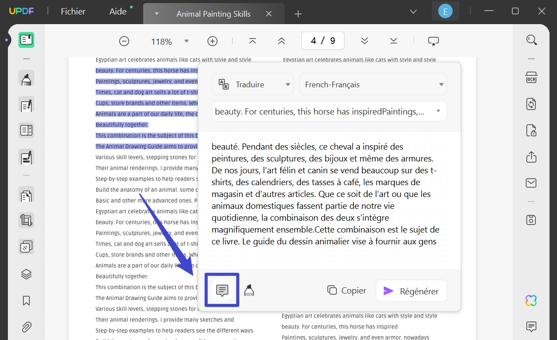Open the search tool

click(x=531, y=39)
